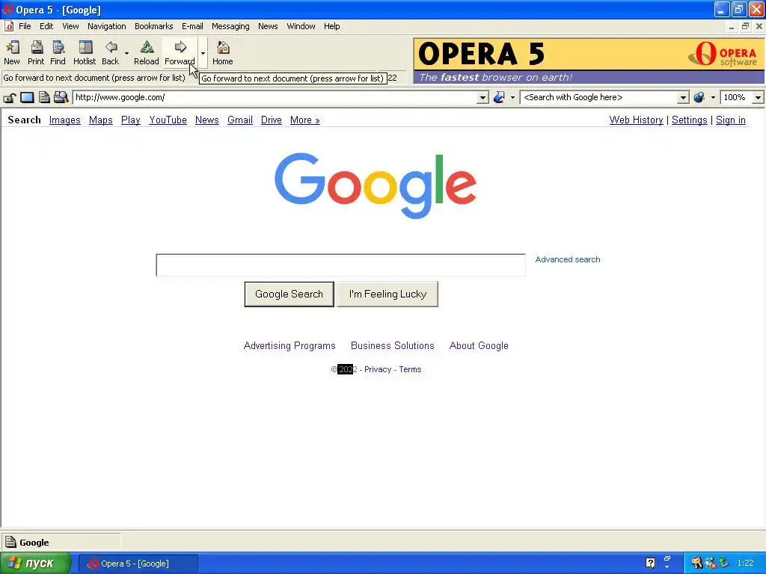
Task: Expand the address bar URL dropdown
Action: [482, 98]
